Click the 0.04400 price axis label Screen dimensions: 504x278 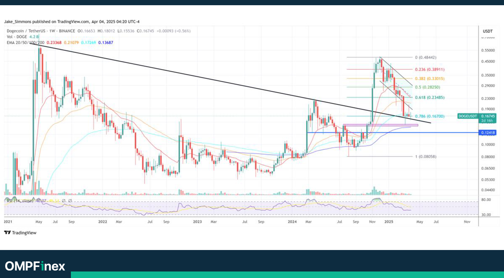pyautogui.click(x=488, y=190)
